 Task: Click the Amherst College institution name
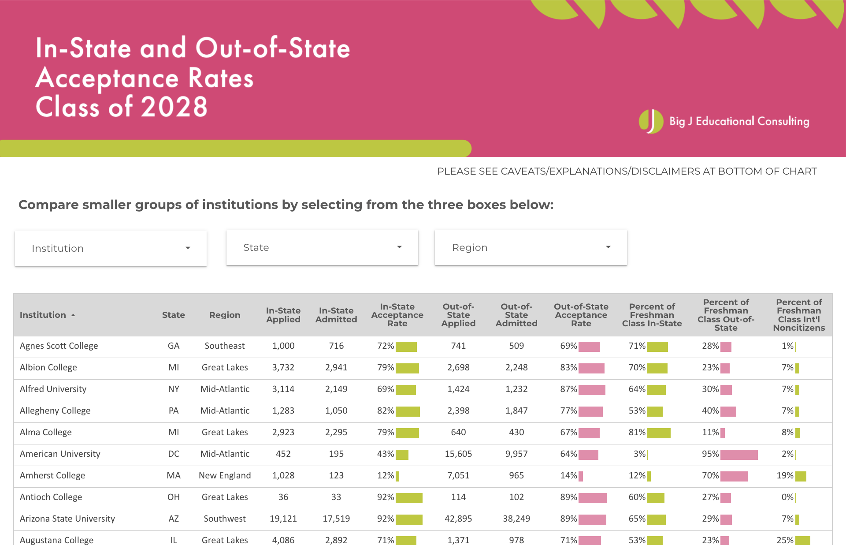[x=52, y=476]
